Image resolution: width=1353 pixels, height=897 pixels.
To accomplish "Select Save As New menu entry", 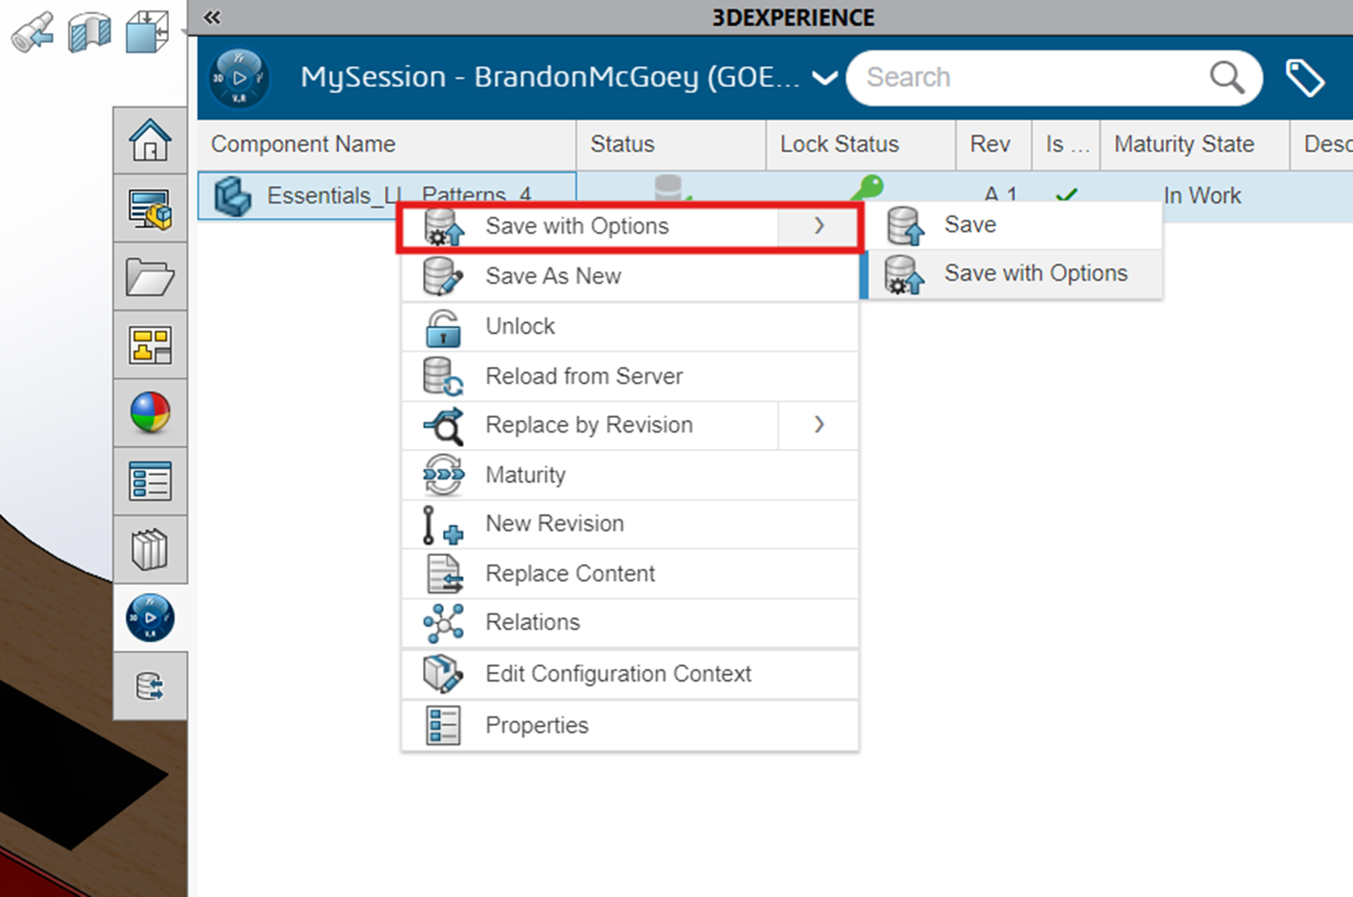I will (x=553, y=276).
